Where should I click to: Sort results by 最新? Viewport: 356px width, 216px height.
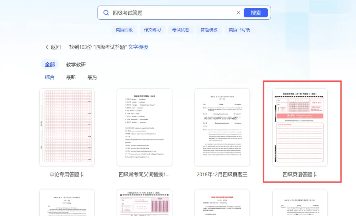[x=71, y=77]
